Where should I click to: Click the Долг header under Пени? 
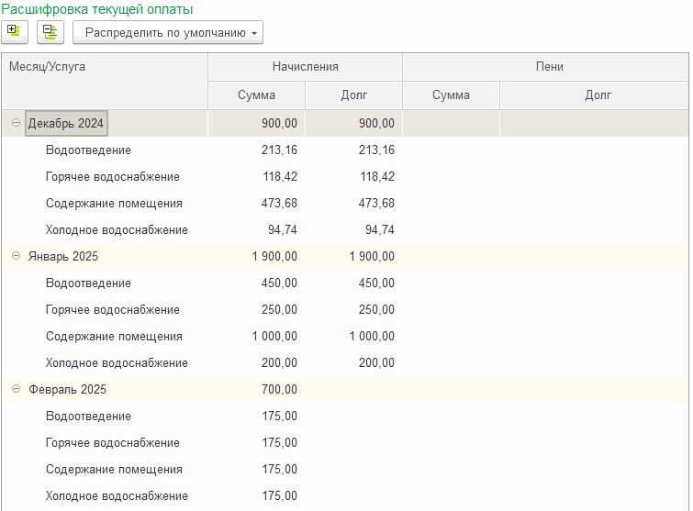(598, 95)
